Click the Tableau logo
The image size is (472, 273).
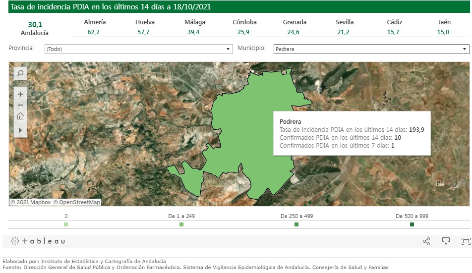[38, 241]
